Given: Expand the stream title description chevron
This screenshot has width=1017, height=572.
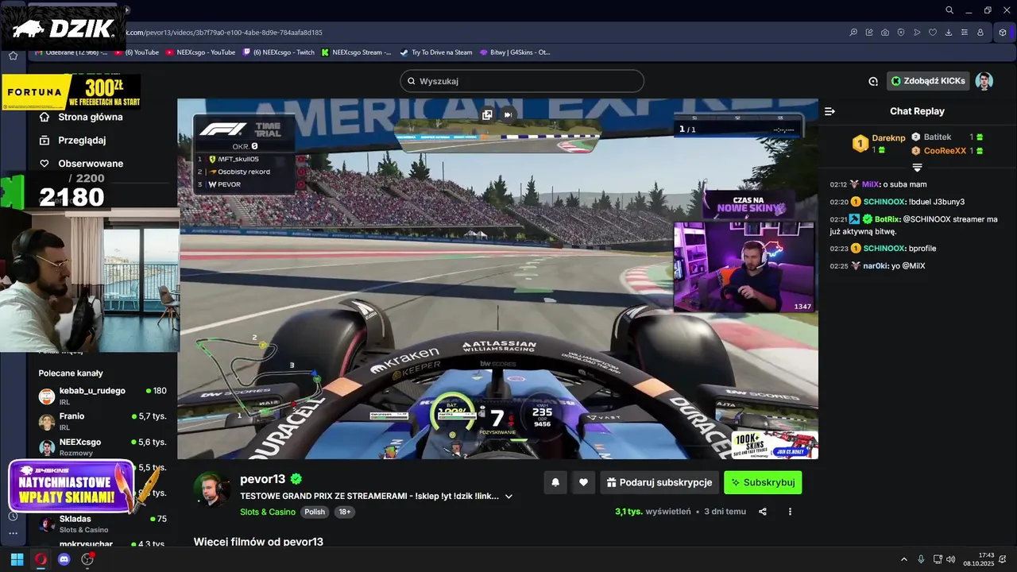Looking at the screenshot, I should pyautogui.click(x=508, y=497).
